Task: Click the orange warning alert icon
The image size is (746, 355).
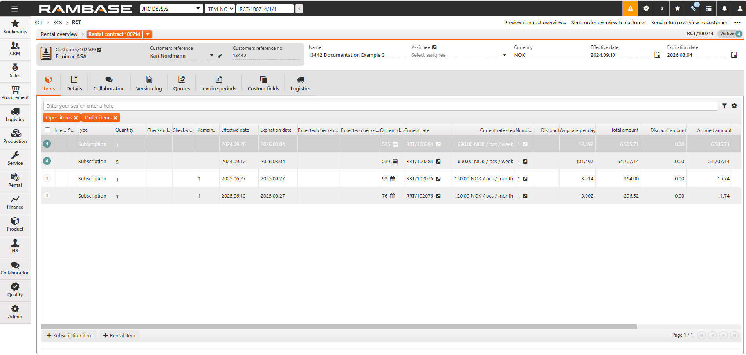Action: [630, 8]
